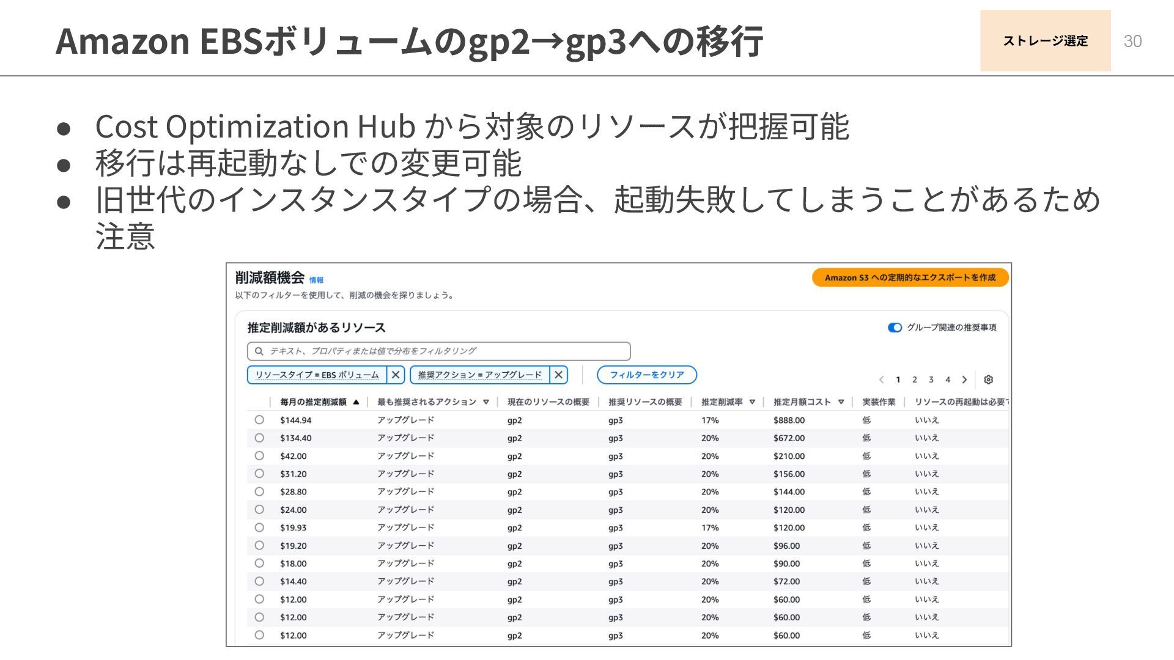Click アップグレード cell in $31.20 row
Viewport: 1174px width, 660px height.
(405, 474)
